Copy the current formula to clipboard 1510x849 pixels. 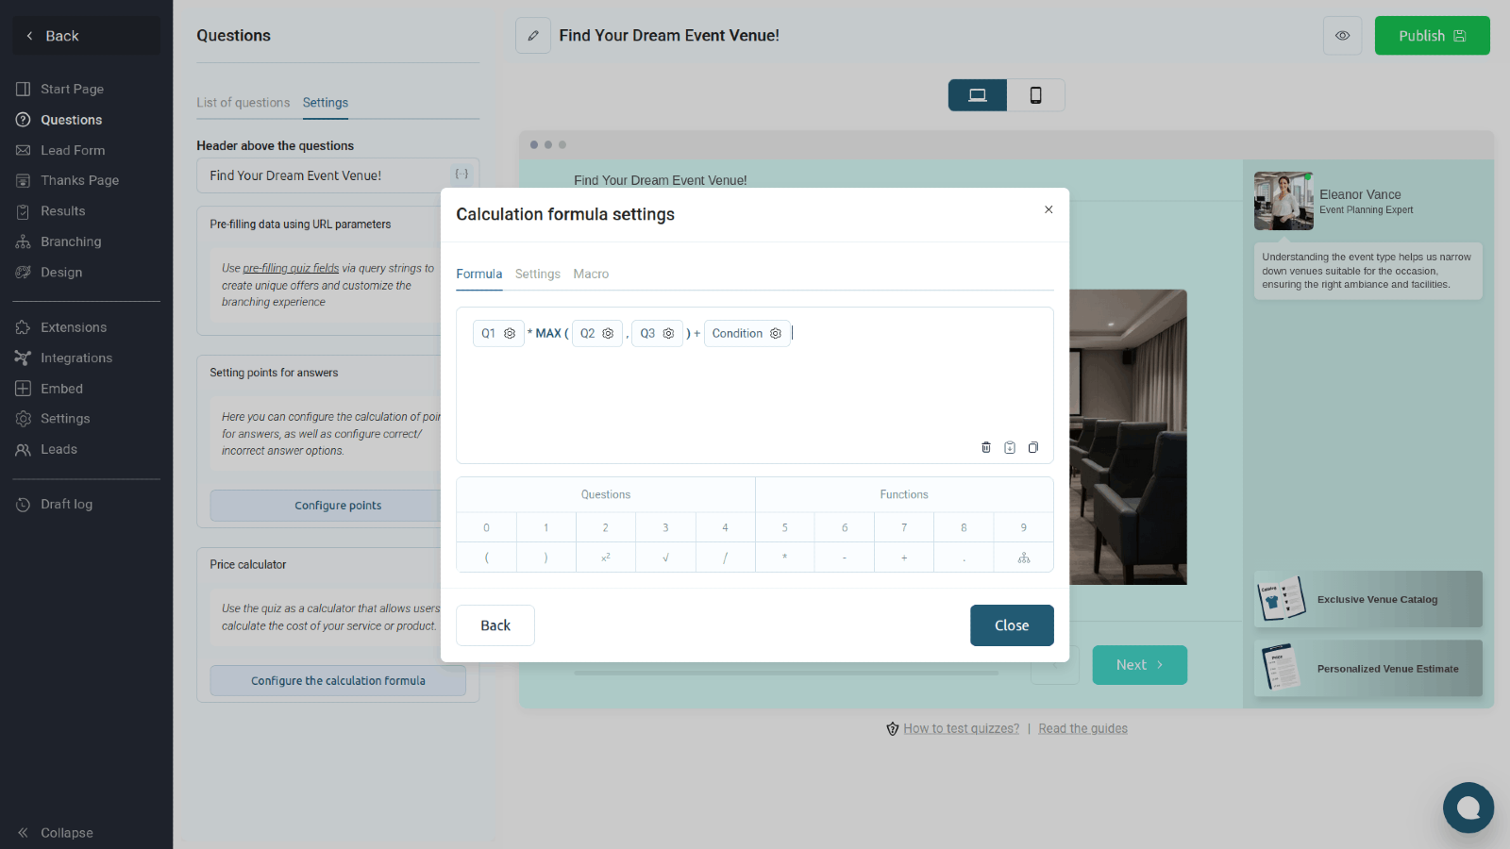click(x=1033, y=447)
